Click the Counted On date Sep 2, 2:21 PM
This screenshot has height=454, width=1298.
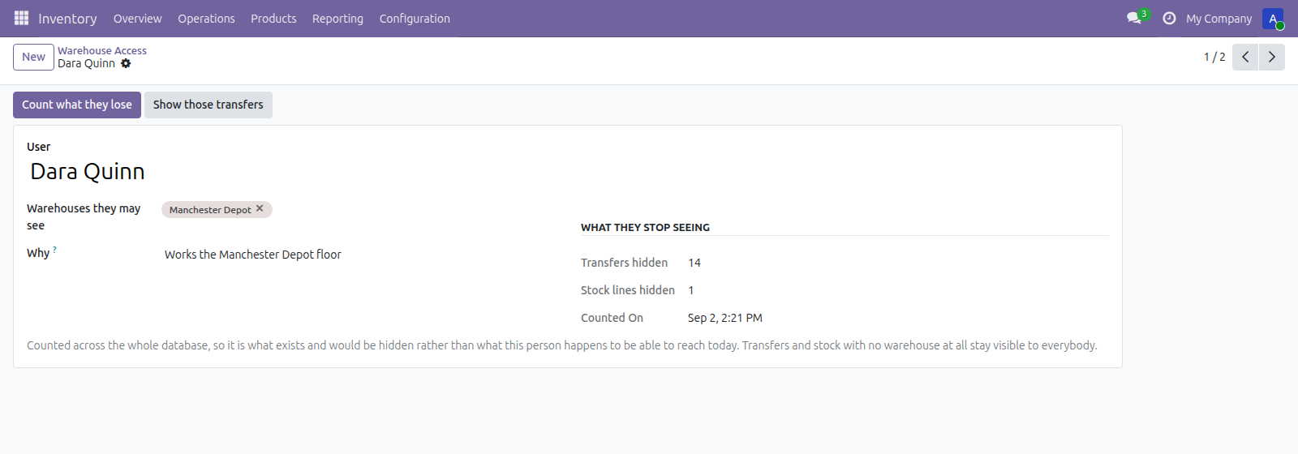click(725, 318)
